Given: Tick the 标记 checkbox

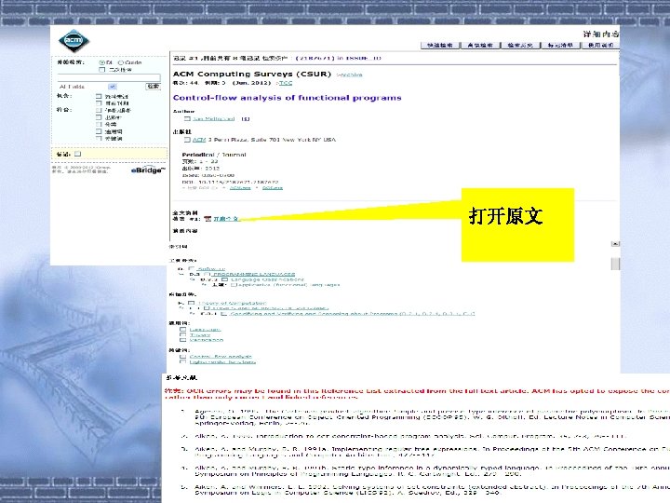Looking at the screenshot, I should 78,154.
